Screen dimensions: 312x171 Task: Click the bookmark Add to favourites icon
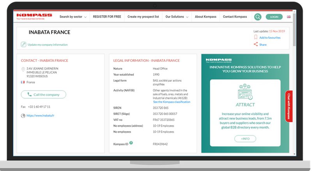[256, 38]
